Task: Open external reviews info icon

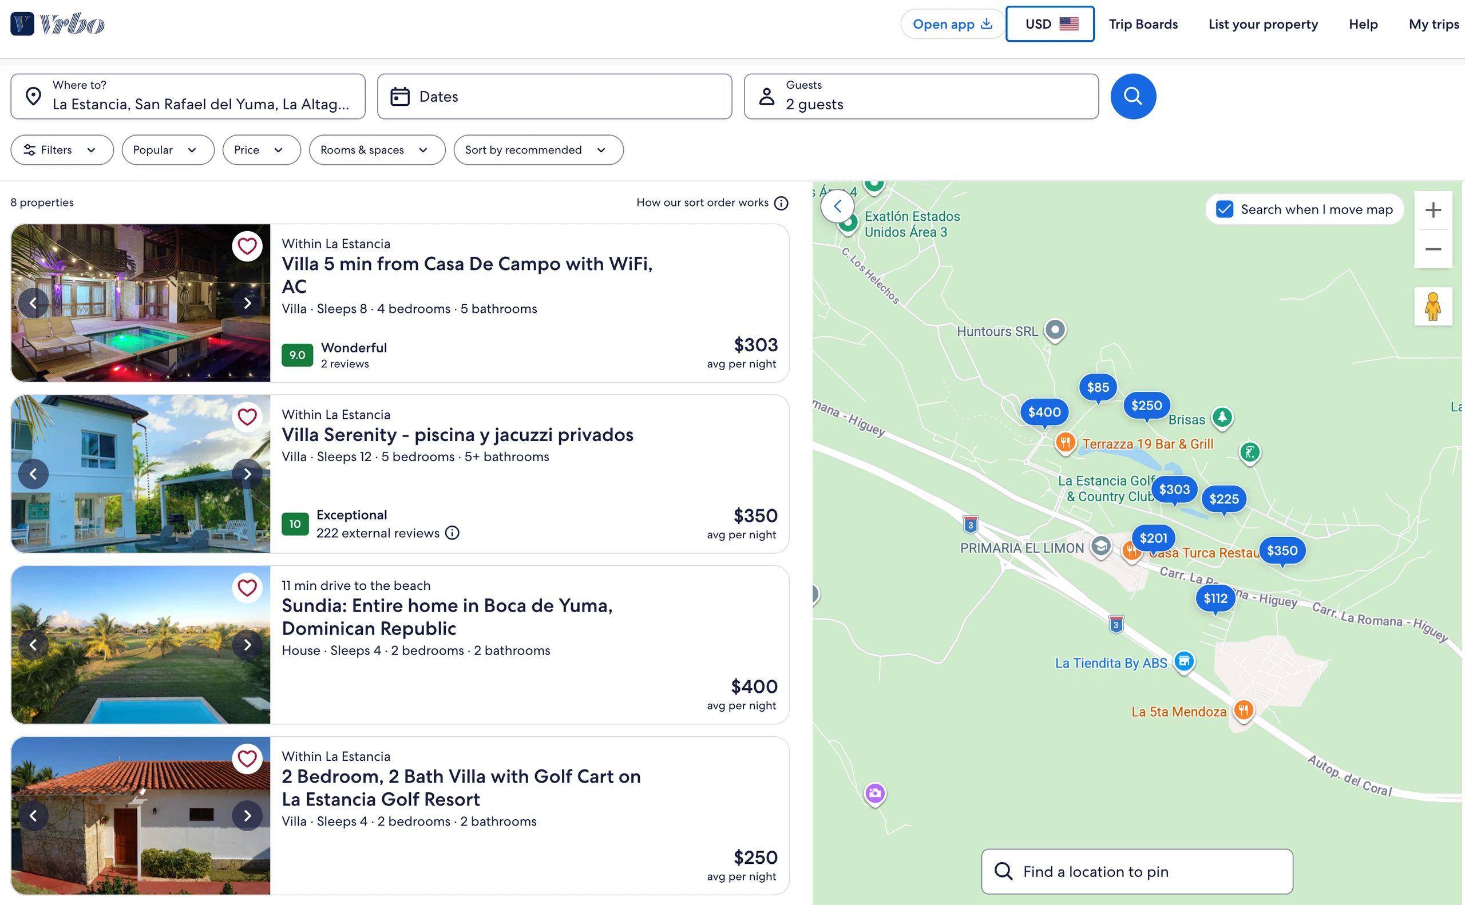Action: tap(453, 533)
